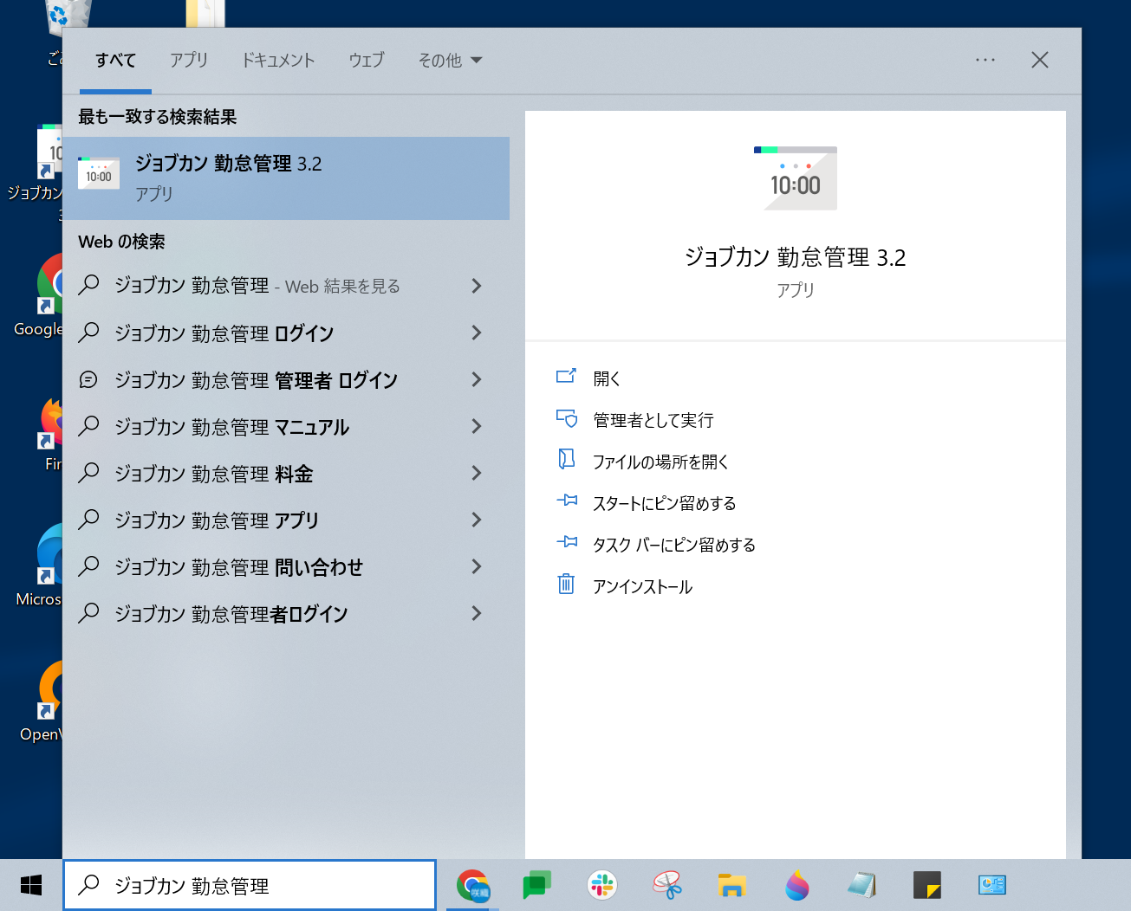Click the タスク バーにピン留めする pin icon
Viewport: 1131px width, 911px height.
coord(566,542)
